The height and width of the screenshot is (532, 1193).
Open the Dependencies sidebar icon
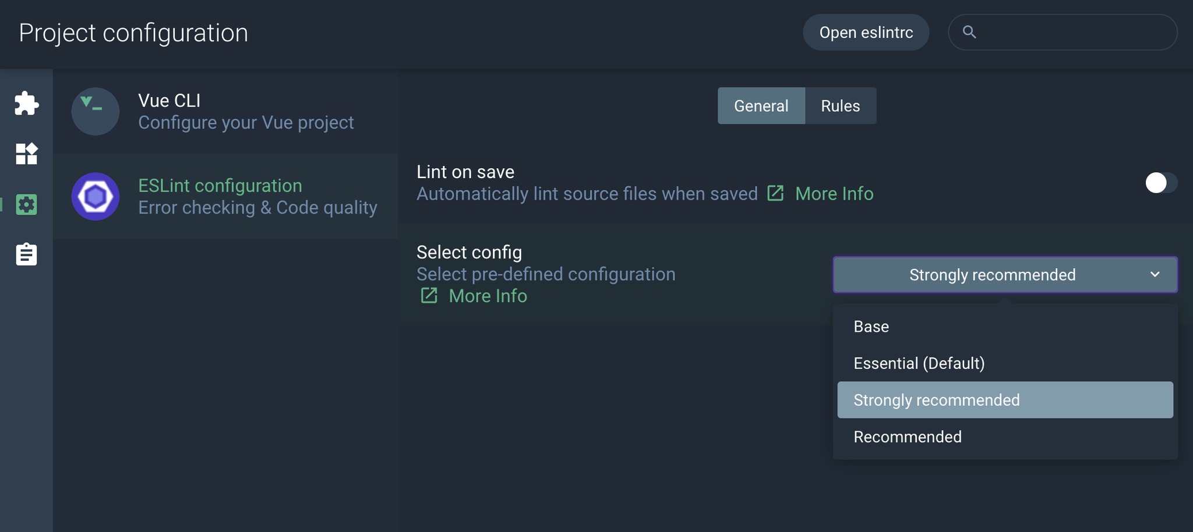pyautogui.click(x=26, y=154)
